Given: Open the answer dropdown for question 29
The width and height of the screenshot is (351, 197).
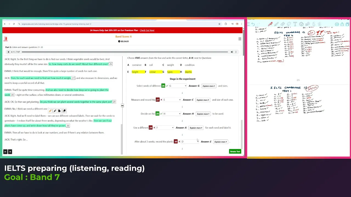Looking at the screenshot, I should pos(165,128).
